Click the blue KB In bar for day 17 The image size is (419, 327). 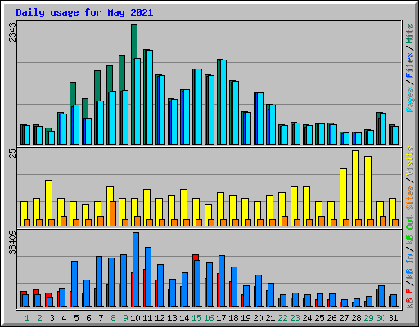(x=222, y=281)
